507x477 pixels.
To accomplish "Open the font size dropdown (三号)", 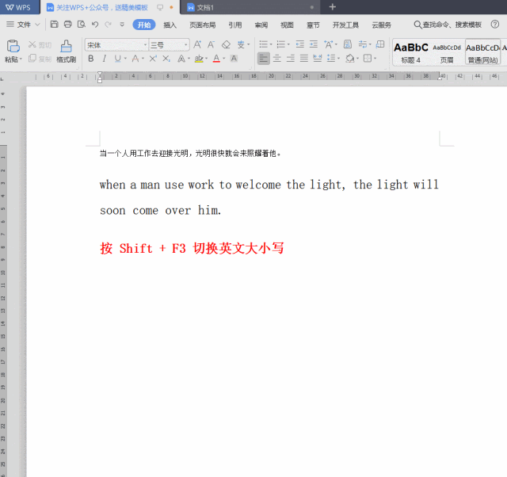I will coord(169,45).
